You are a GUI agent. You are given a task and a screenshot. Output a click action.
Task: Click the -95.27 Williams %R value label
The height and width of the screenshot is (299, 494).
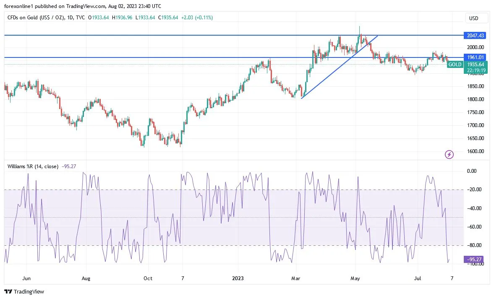pos(474,259)
